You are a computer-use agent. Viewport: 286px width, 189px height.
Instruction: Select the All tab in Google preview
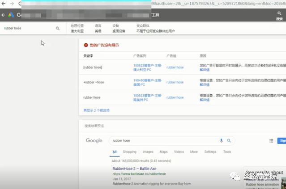tap(115, 152)
